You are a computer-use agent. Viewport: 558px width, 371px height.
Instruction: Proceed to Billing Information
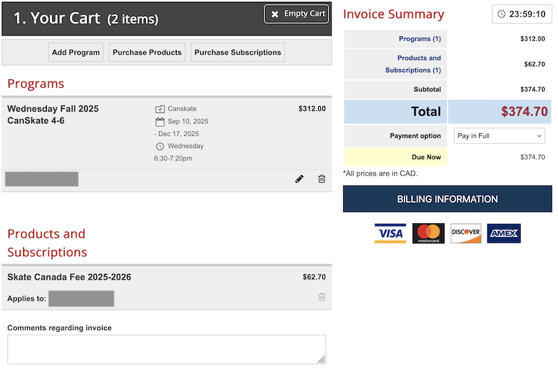click(x=447, y=199)
